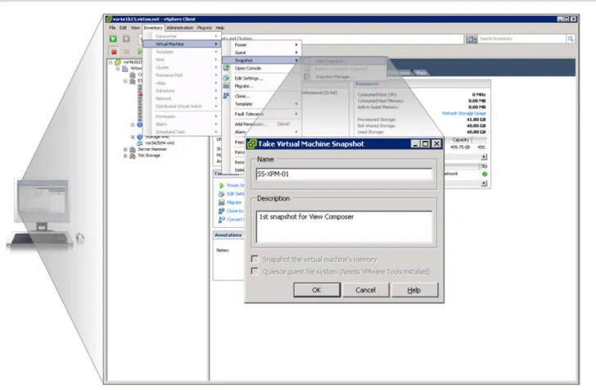
Task: Click the grey forward navigation toolbar icon
Action: tap(126, 39)
